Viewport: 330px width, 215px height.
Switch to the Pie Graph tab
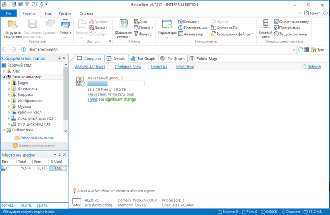click(x=172, y=59)
